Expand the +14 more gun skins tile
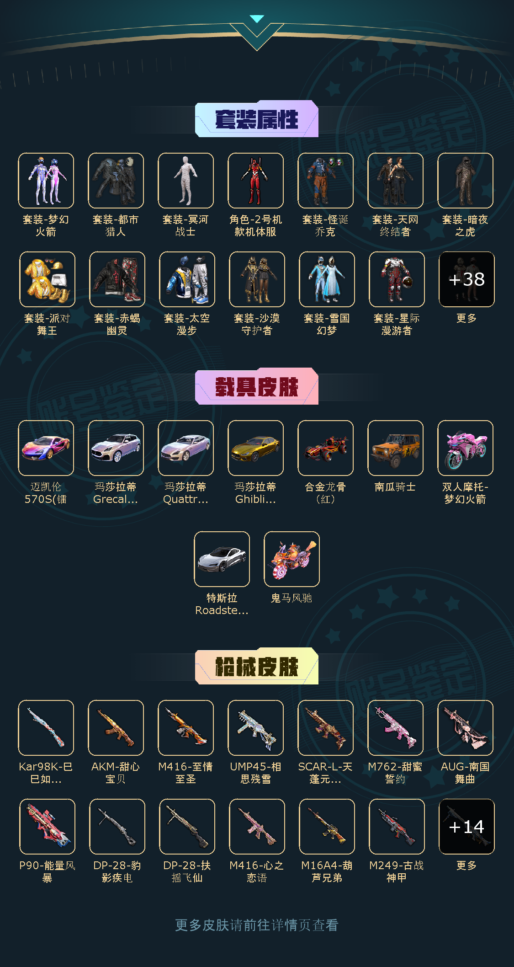The height and width of the screenshot is (967, 514). [466, 827]
